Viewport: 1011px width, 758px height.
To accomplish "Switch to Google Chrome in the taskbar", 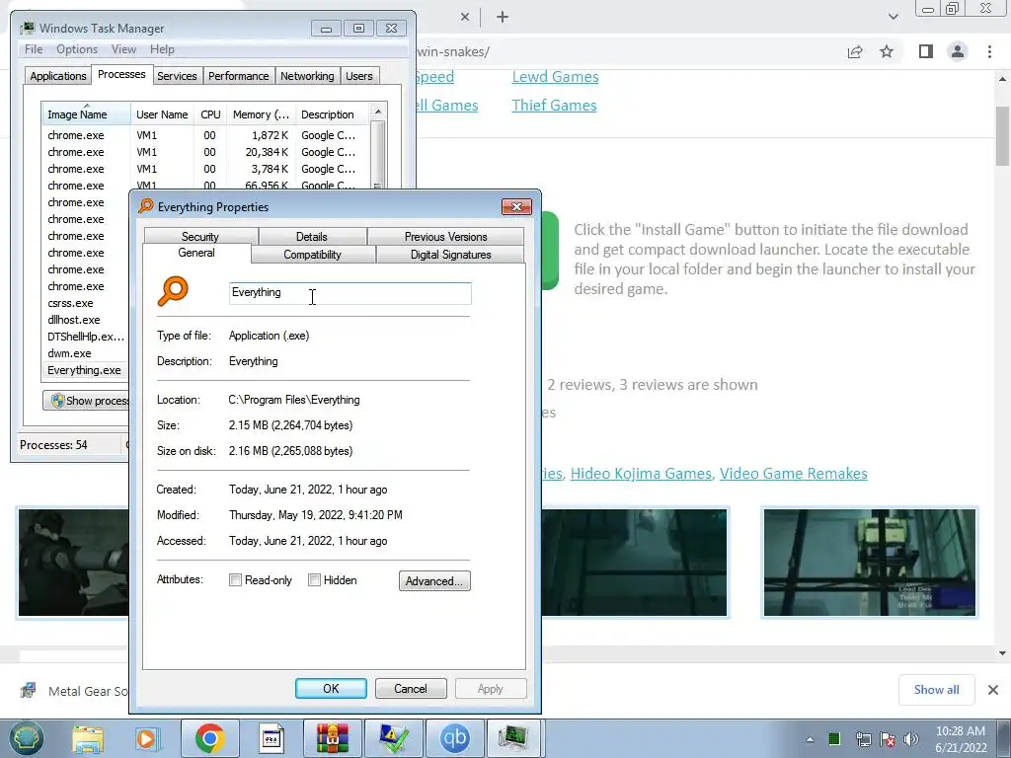I will tap(209, 738).
